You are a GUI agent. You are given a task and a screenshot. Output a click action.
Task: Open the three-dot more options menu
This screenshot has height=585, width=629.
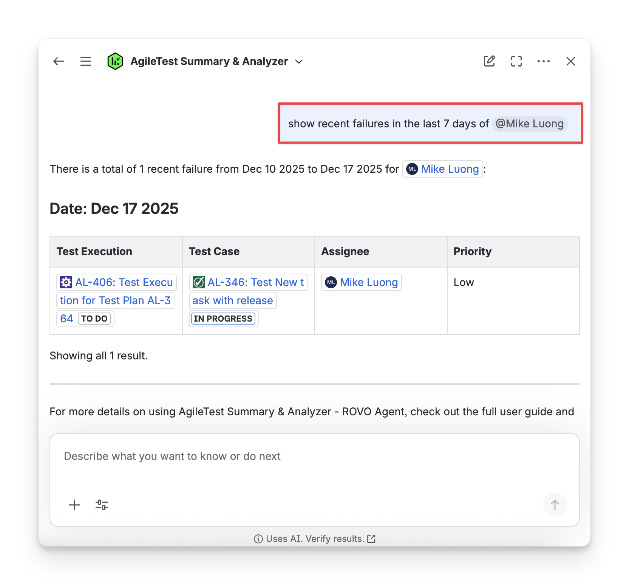[x=543, y=61]
